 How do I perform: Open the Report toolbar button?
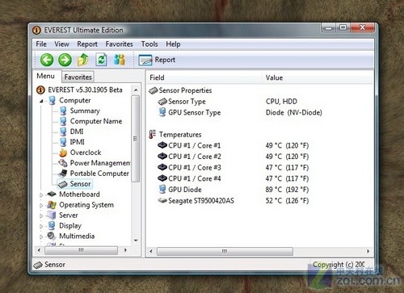pyautogui.click(x=157, y=60)
